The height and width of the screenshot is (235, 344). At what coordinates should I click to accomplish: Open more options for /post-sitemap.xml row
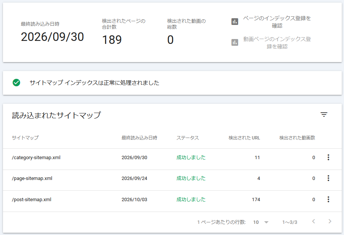coord(328,199)
